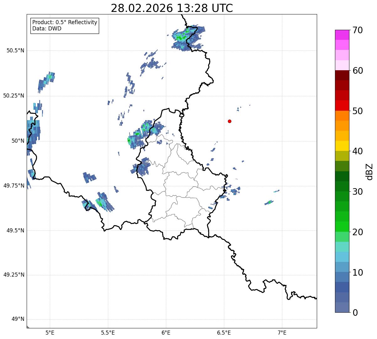Pick the magenta top colorbar swatch
The image size is (377, 339).
point(342,35)
